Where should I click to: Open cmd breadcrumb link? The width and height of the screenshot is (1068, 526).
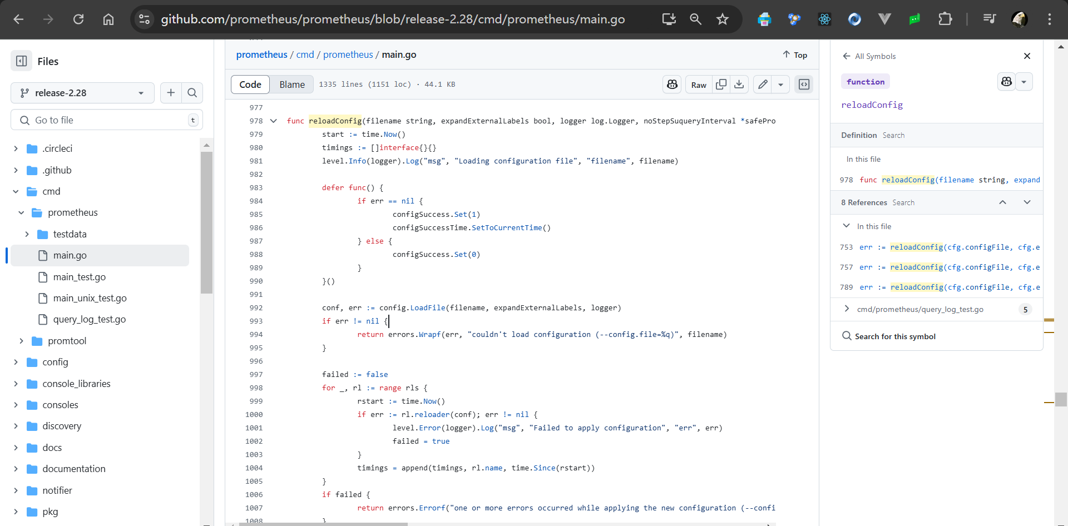pos(305,54)
